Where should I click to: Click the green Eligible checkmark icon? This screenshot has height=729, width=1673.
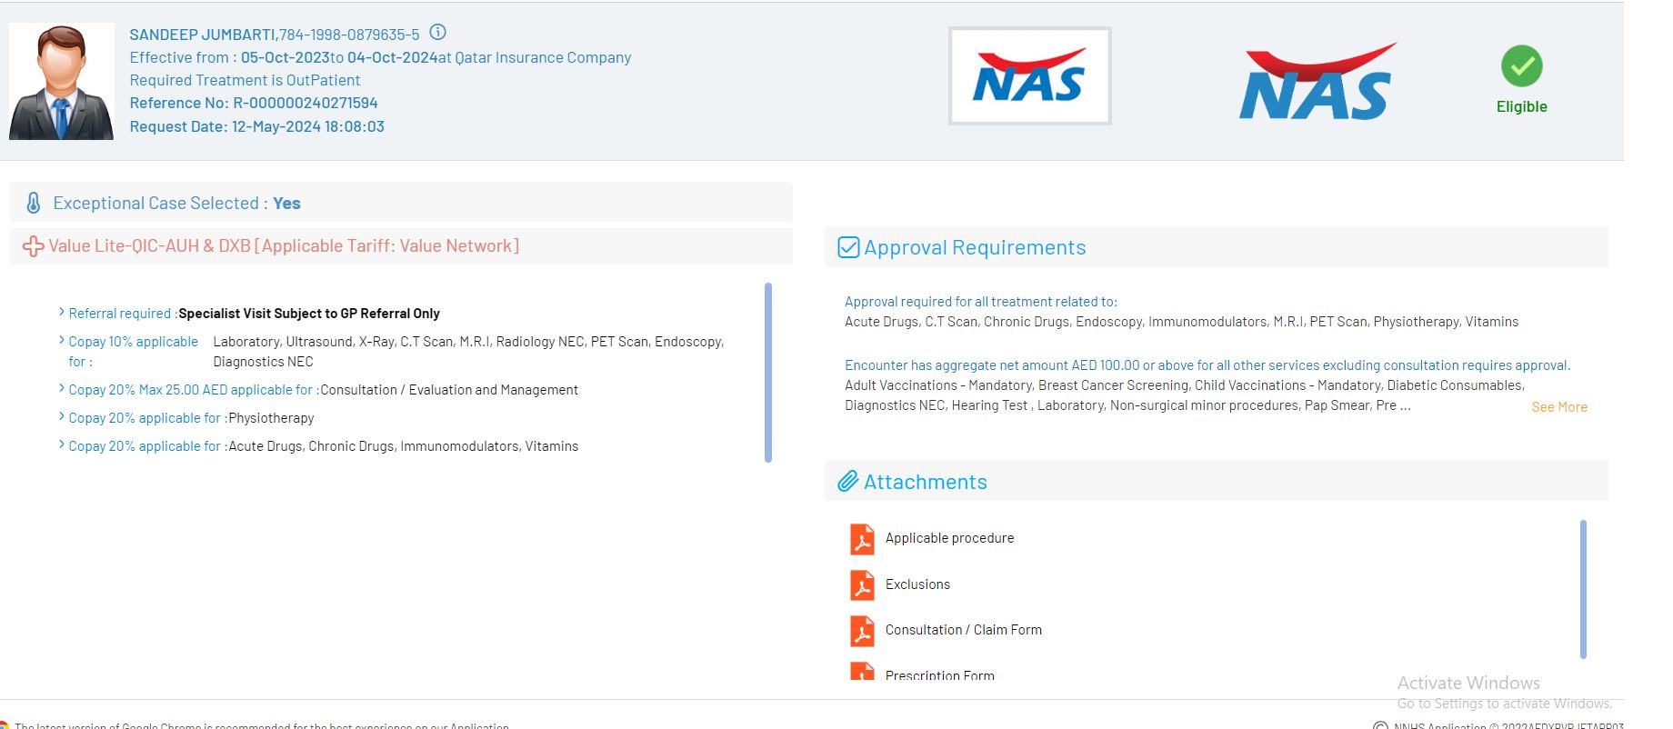click(x=1521, y=66)
